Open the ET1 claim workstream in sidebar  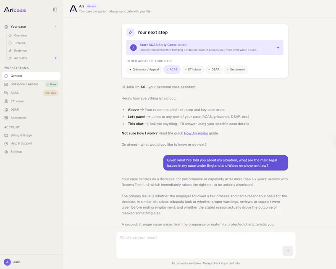[17, 101]
